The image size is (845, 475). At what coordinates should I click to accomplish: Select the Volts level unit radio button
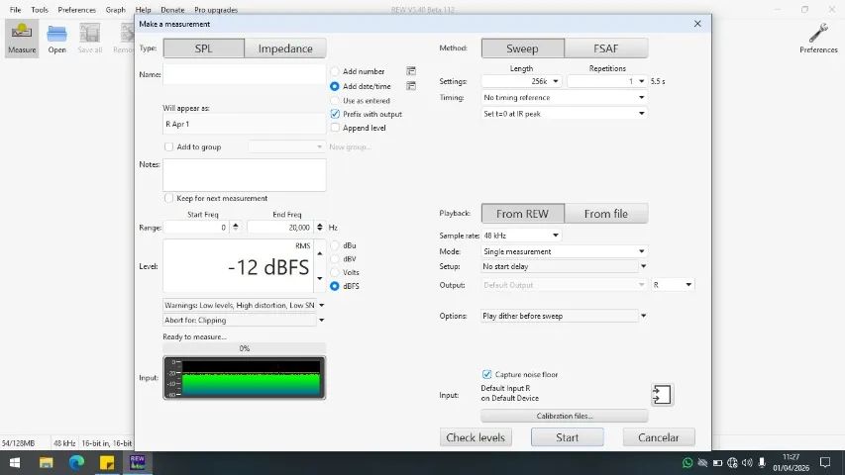[x=335, y=272]
